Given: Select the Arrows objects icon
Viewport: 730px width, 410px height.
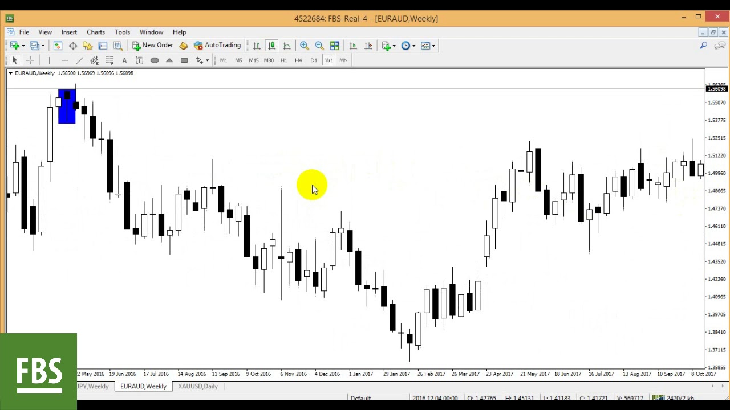Looking at the screenshot, I should tap(200, 60).
